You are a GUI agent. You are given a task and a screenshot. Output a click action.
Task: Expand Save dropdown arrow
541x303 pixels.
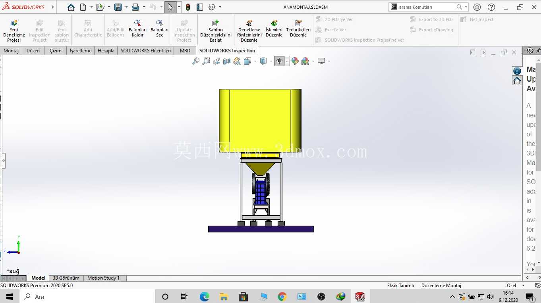pos(126,7)
